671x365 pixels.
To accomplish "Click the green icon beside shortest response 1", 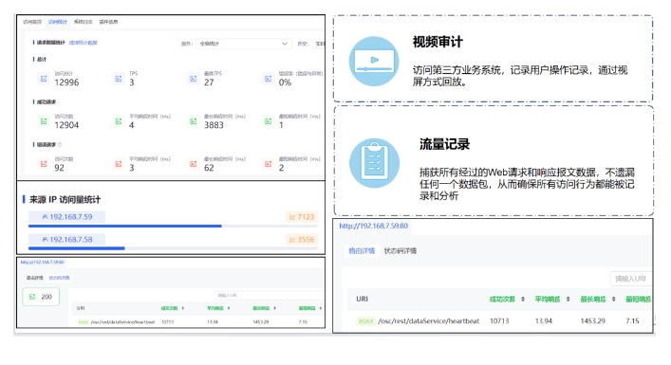I will [269, 121].
